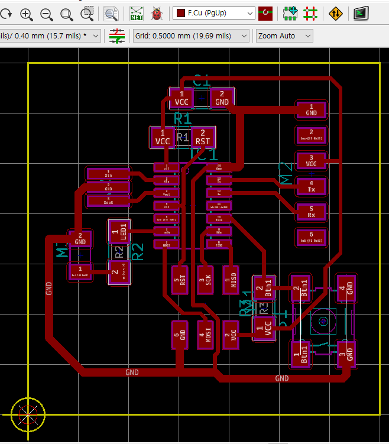Select M2 connector pad 5 Rx
This screenshot has width=389, height=444.
point(311,212)
